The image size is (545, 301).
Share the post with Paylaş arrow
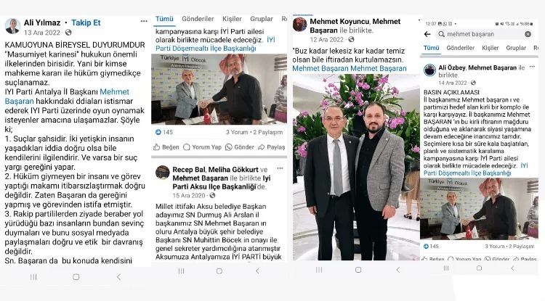point(272,147)
